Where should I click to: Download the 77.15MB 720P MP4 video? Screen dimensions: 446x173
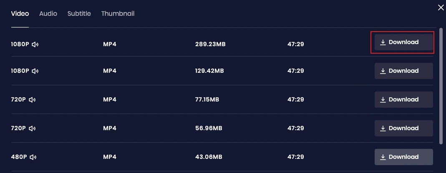(x=403, y=100)
